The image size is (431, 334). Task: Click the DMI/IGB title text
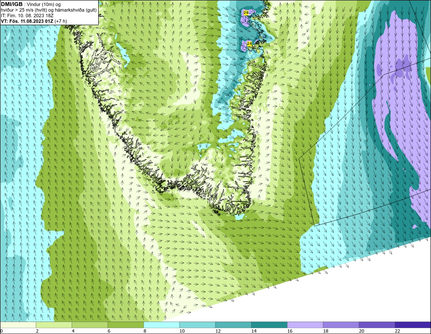[x=12, y=4]
